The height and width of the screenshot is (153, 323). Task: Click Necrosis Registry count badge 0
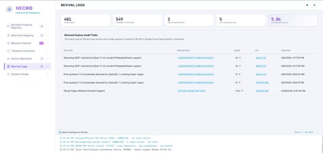[42, 35]
